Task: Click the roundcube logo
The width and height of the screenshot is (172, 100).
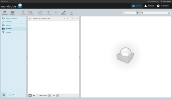Action: coord(12,6)
